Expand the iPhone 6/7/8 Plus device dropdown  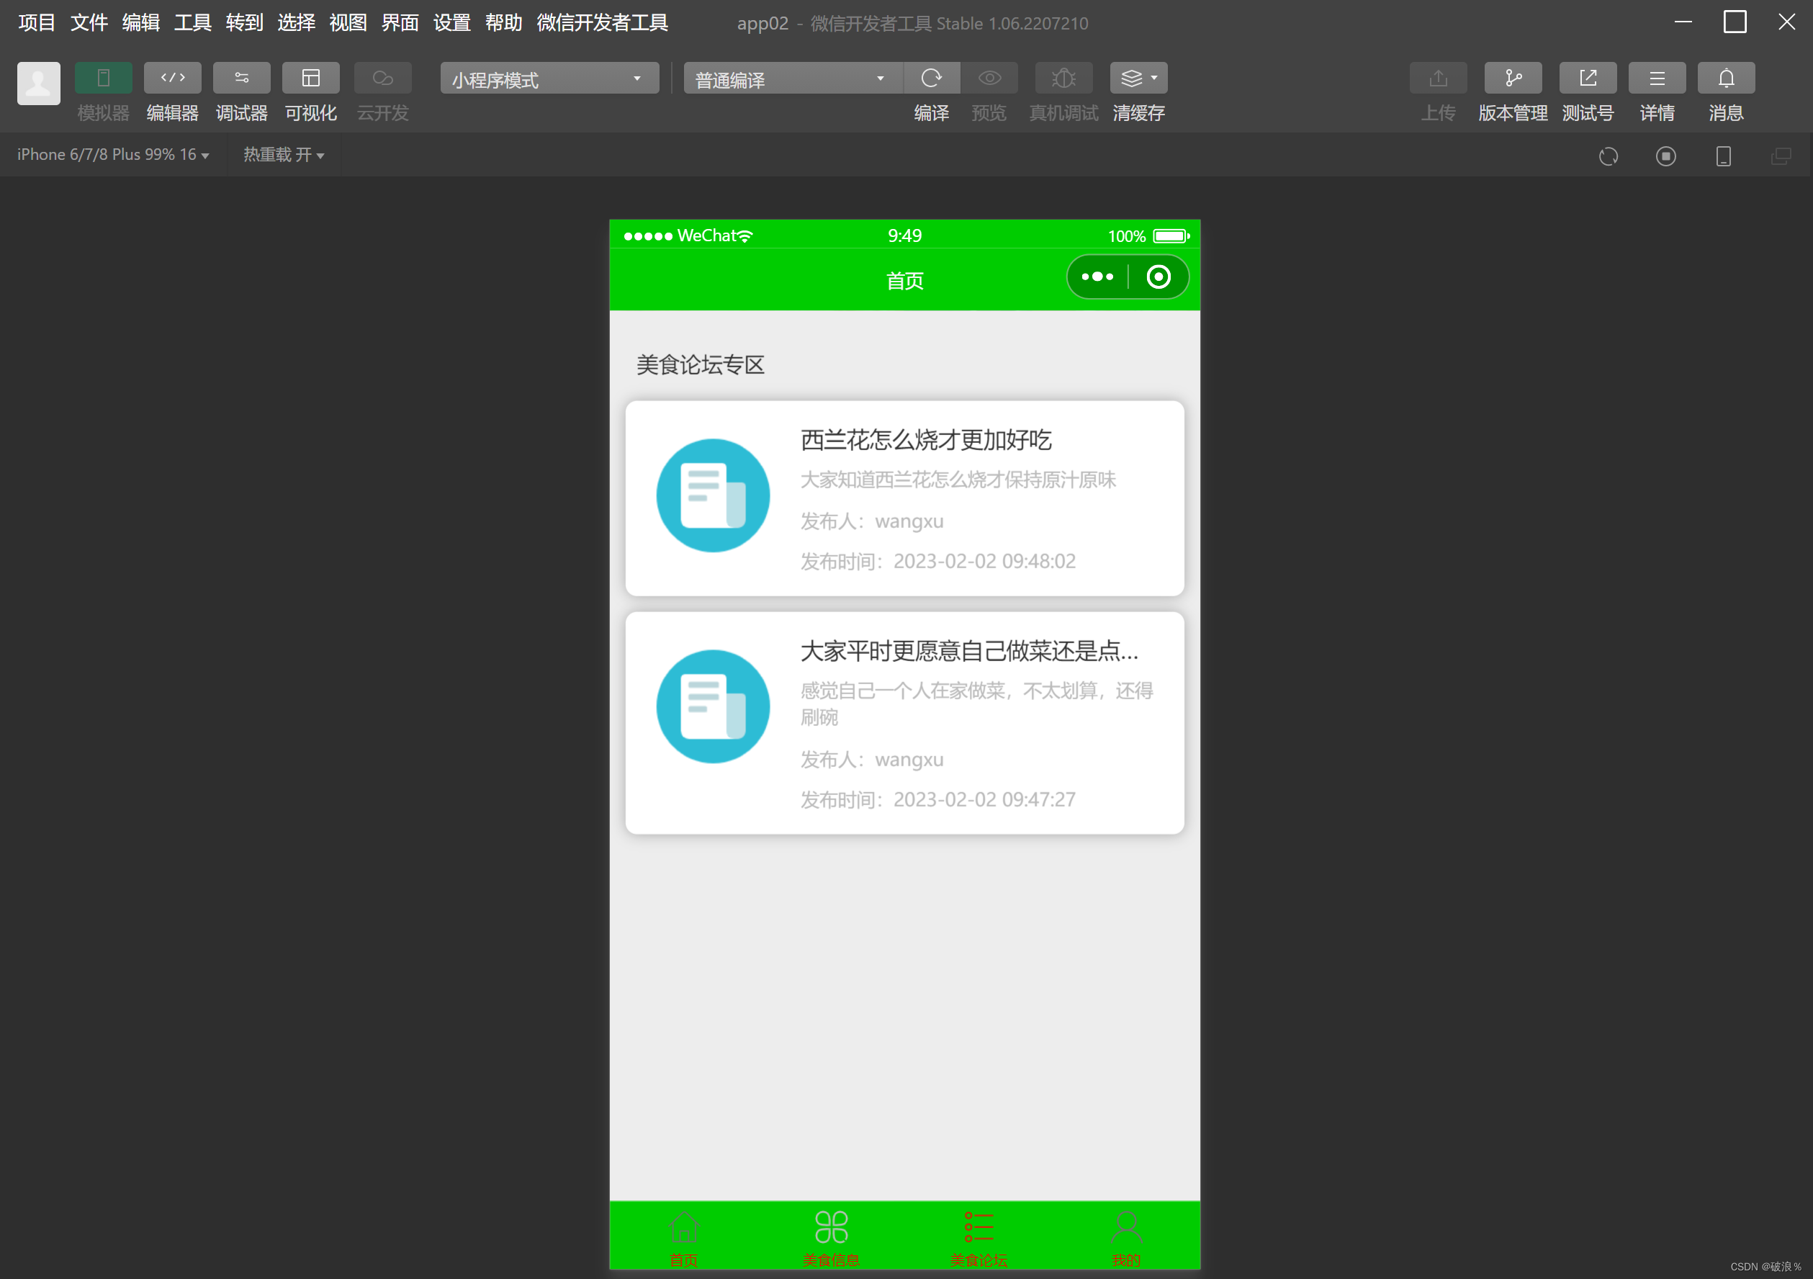(113, 155)
